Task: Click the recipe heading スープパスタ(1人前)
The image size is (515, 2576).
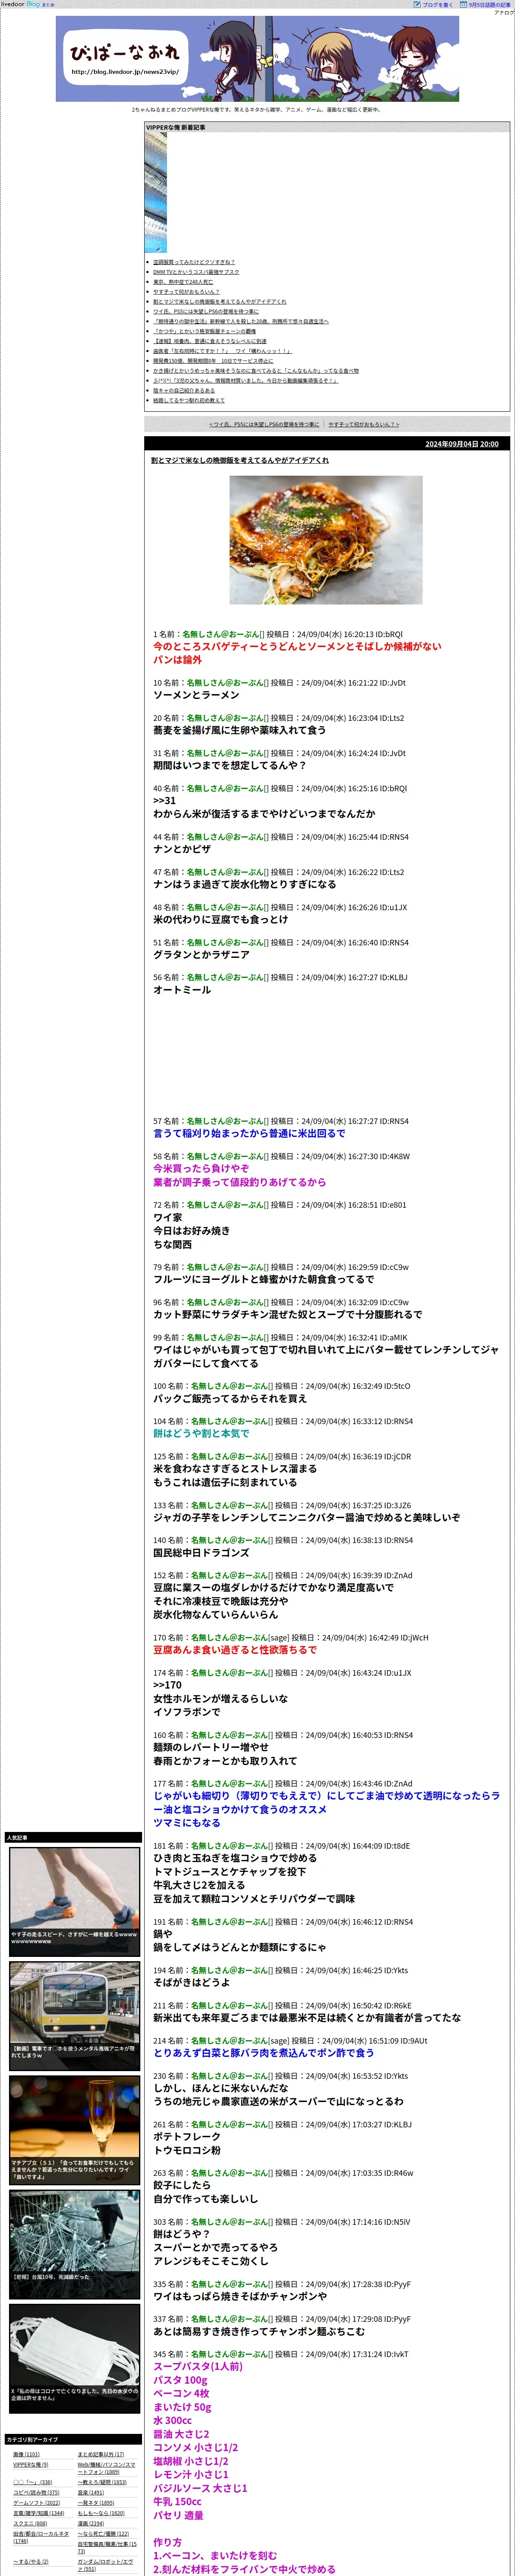Action: click(198, 2367)
